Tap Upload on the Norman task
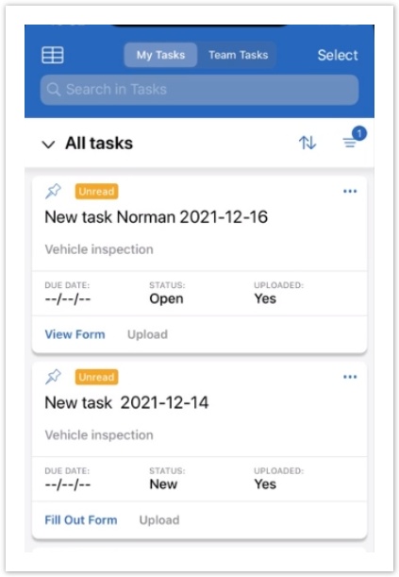 tap(147, 334)
